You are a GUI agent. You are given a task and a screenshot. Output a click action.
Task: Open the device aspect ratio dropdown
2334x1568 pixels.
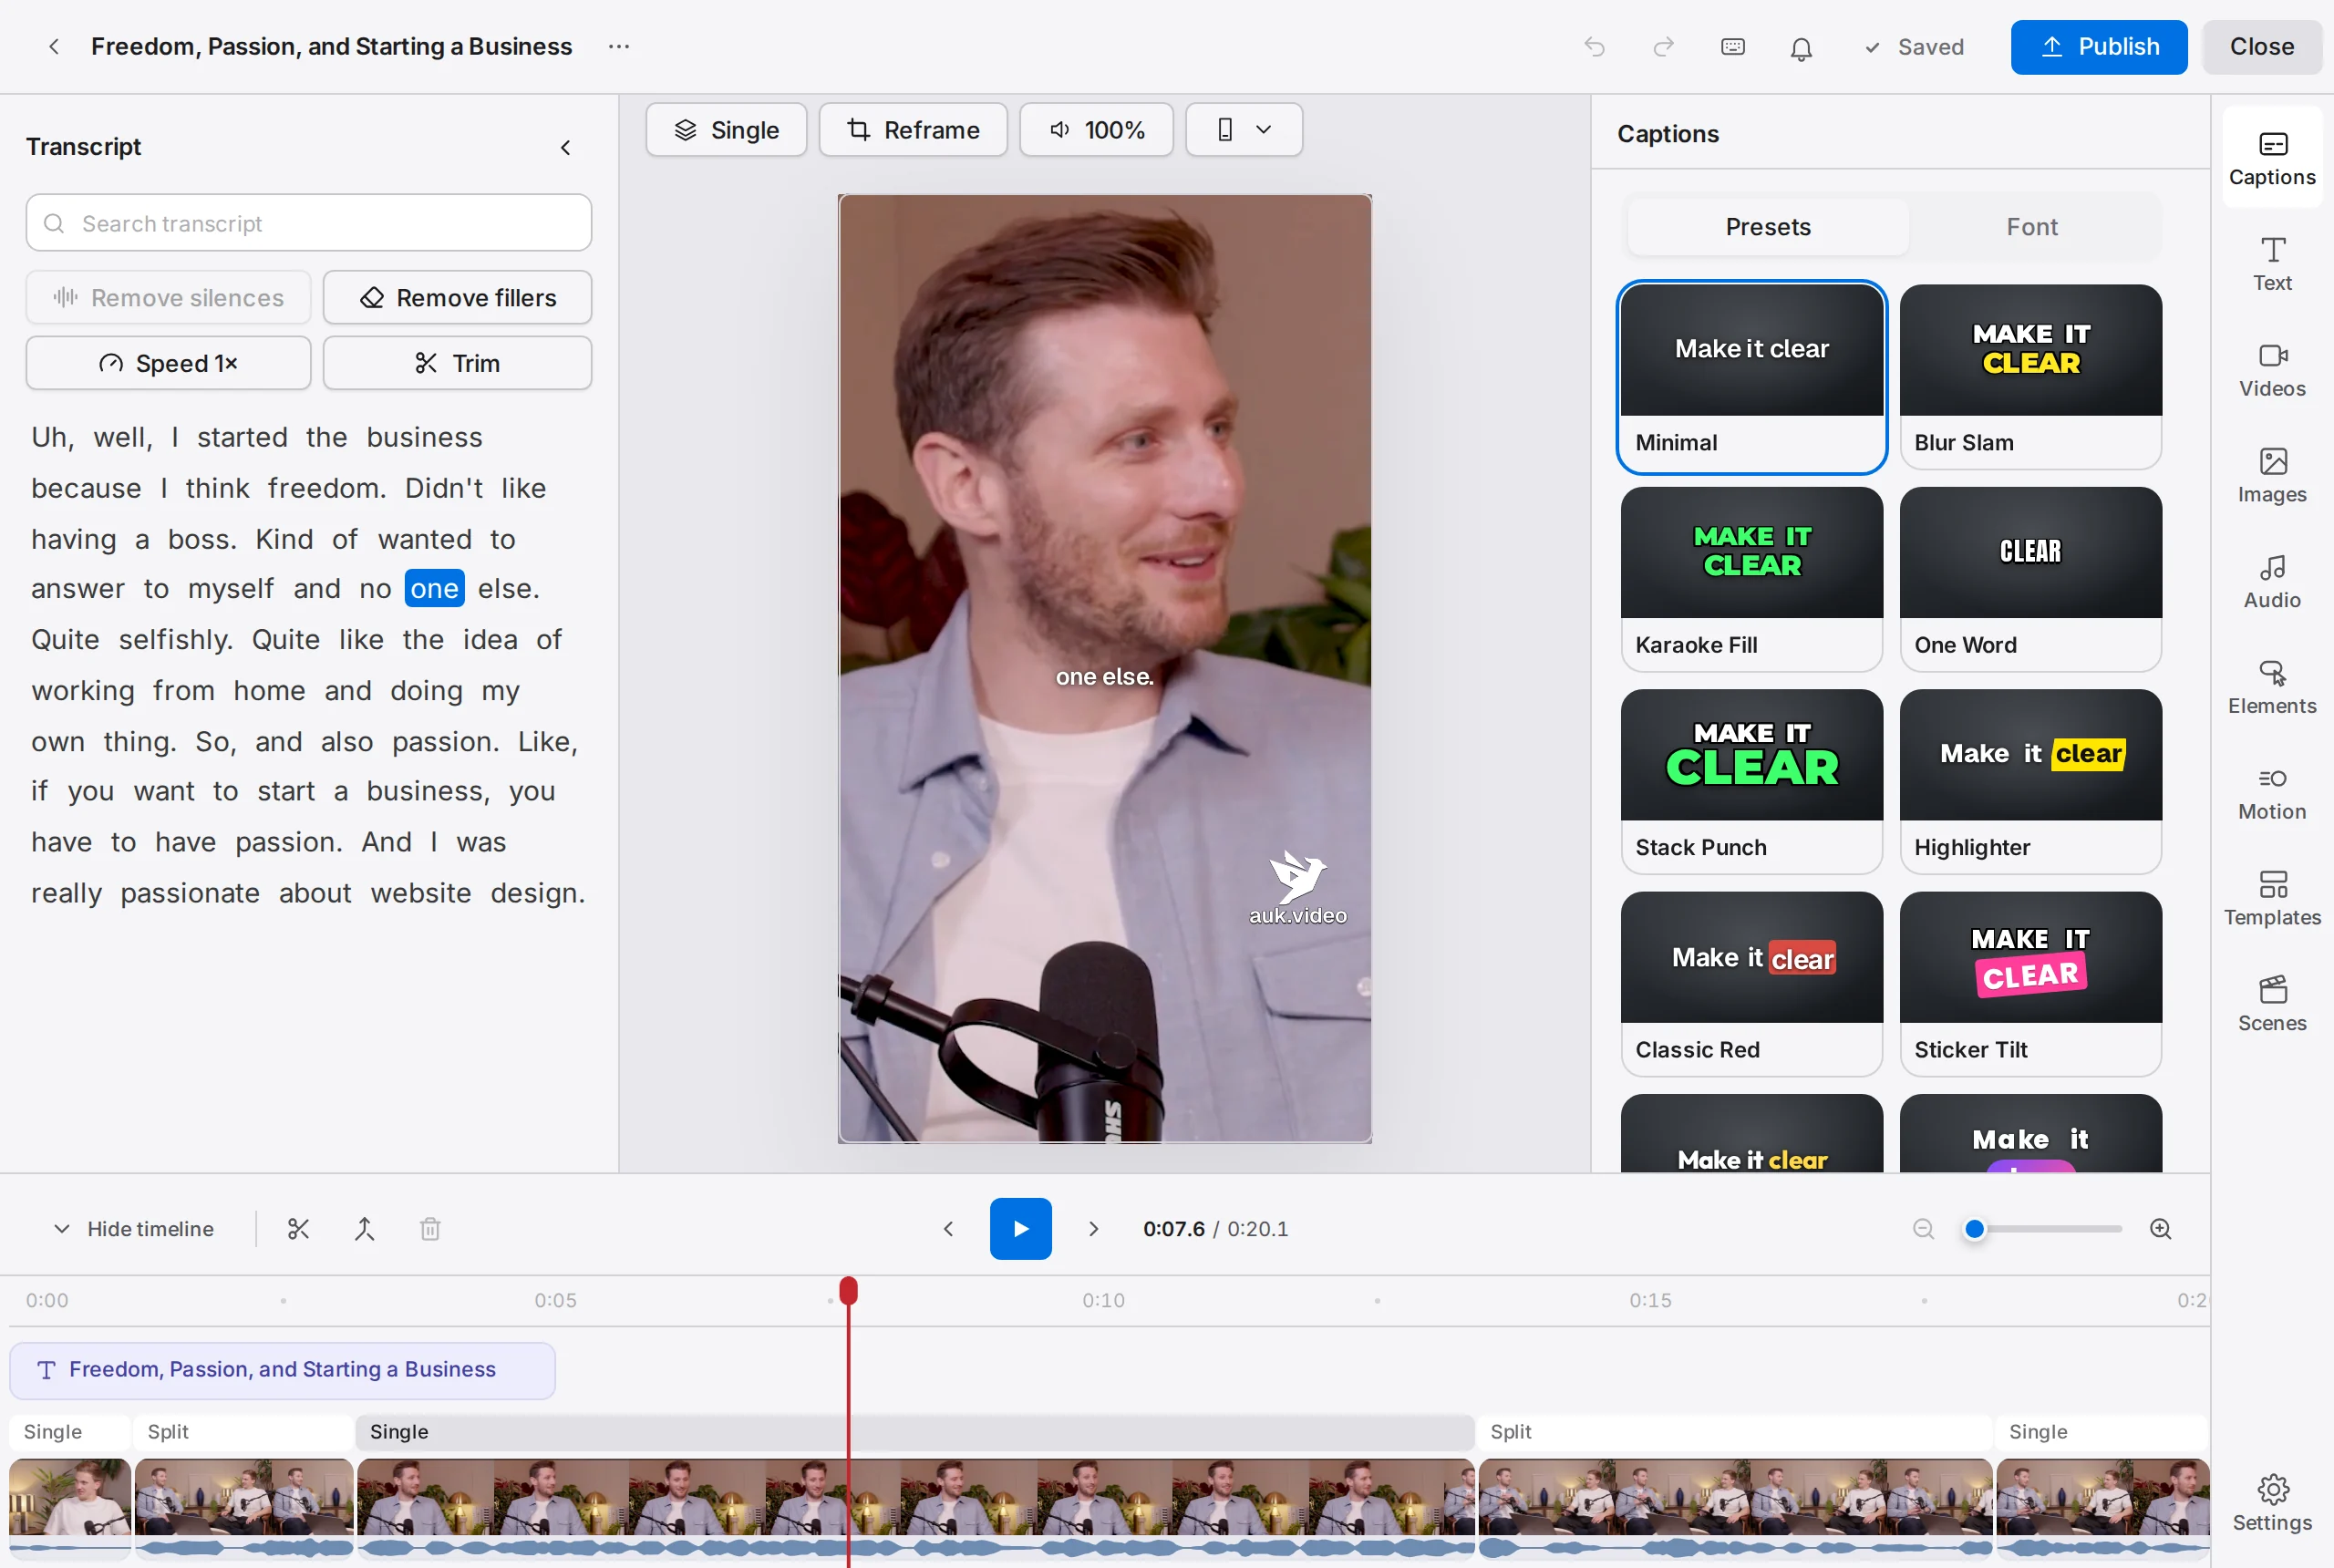click(x=1243, y=130)
